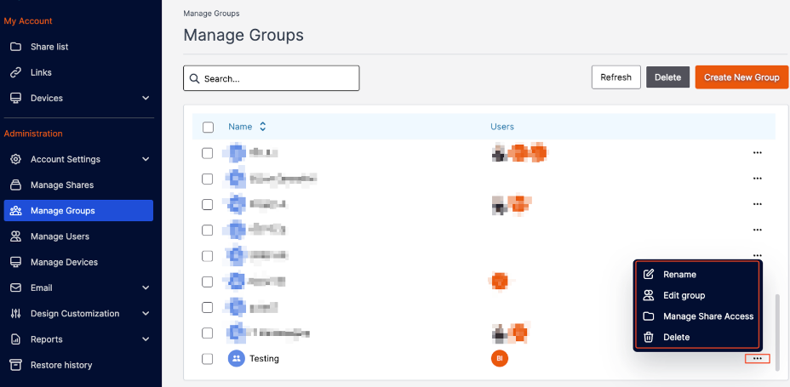Click the orange BI user badge
Viewport: 790px width, 387px height.
coord(500,359)
